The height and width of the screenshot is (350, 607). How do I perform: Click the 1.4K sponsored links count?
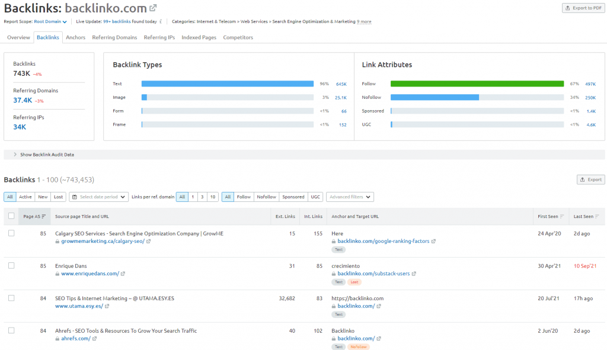pyautogui.click(x=591, y=111)
